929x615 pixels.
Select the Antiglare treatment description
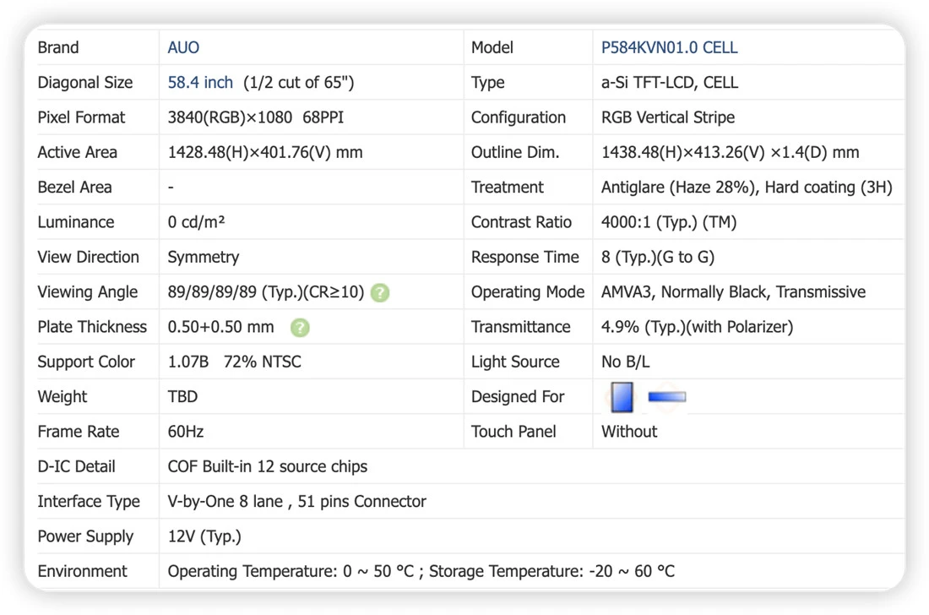coord(747,188)
